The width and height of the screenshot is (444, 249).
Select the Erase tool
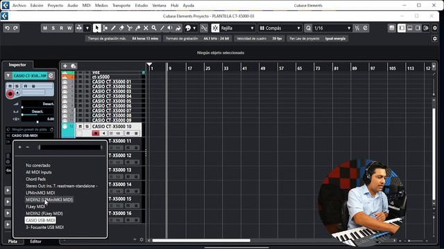121,28
